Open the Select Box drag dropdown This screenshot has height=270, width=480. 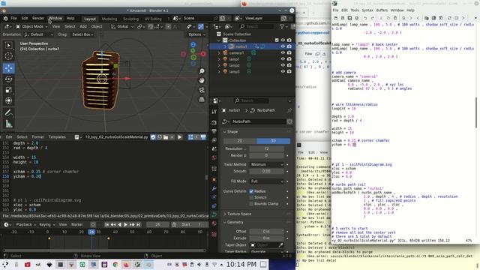tap(82, 34)
